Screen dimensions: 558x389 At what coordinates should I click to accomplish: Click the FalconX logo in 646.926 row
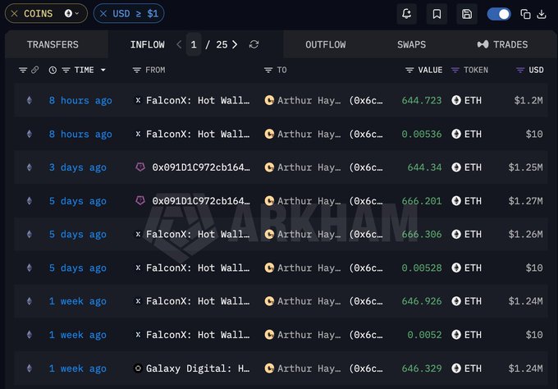[x=138, y=301]
